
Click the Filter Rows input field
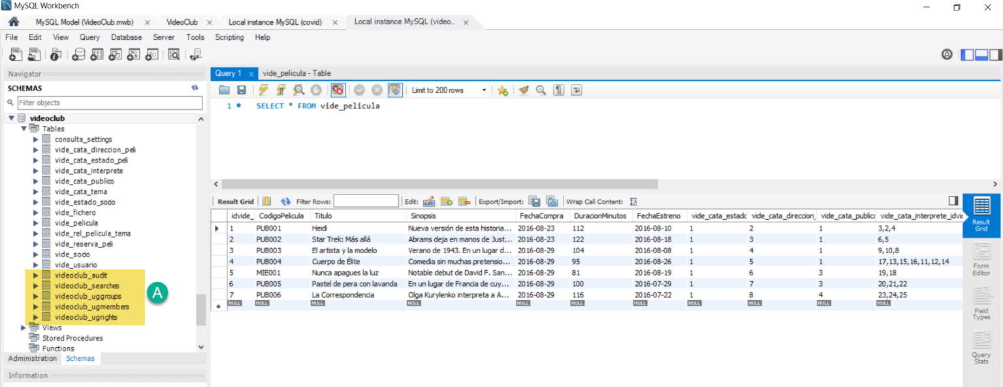[x=366, y=202]
